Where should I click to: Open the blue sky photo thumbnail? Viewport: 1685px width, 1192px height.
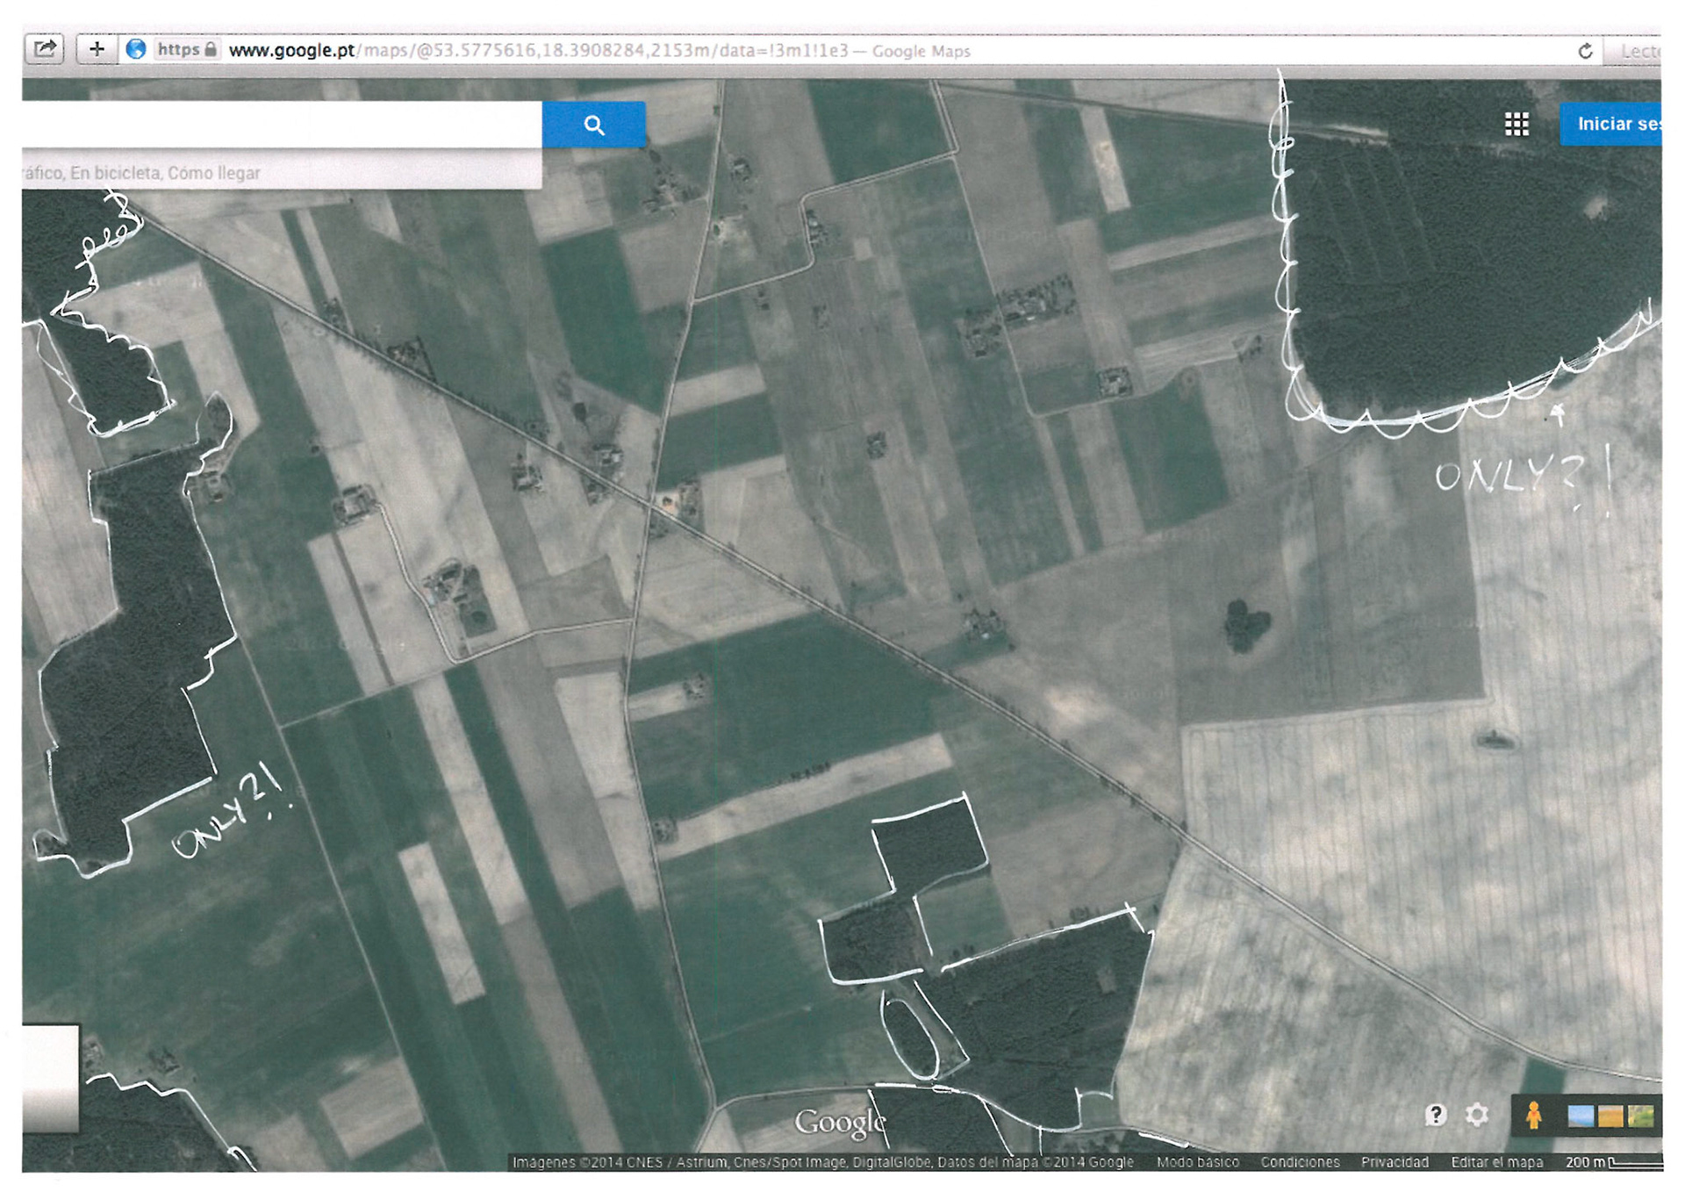(1581, 1116)
